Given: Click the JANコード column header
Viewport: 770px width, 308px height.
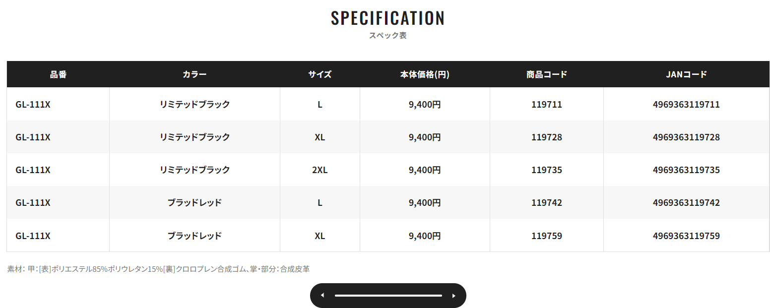Looking at the screenshot, I should (686, 74).
